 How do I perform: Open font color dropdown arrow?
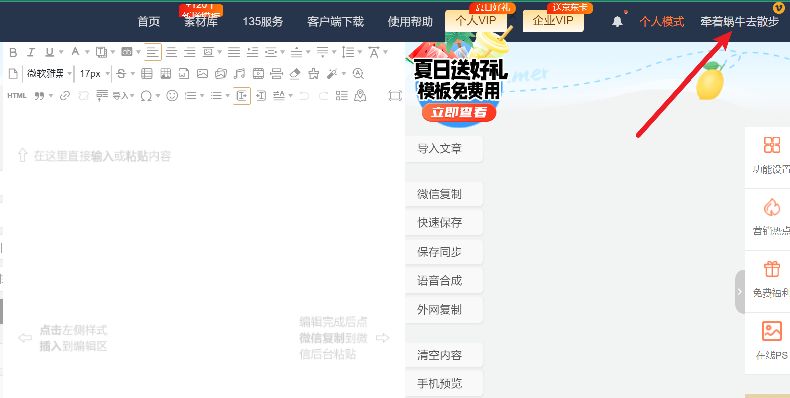pos(87,52)
